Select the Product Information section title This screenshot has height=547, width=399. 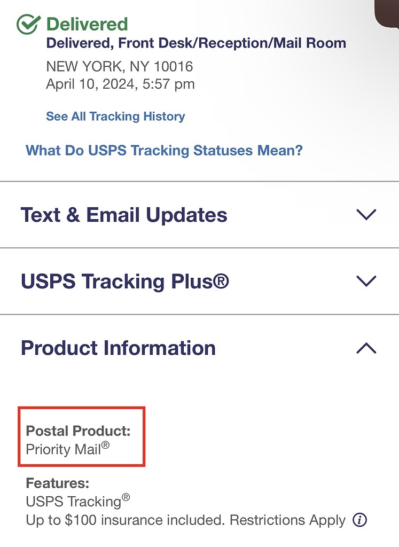click(x=118, y=348)
